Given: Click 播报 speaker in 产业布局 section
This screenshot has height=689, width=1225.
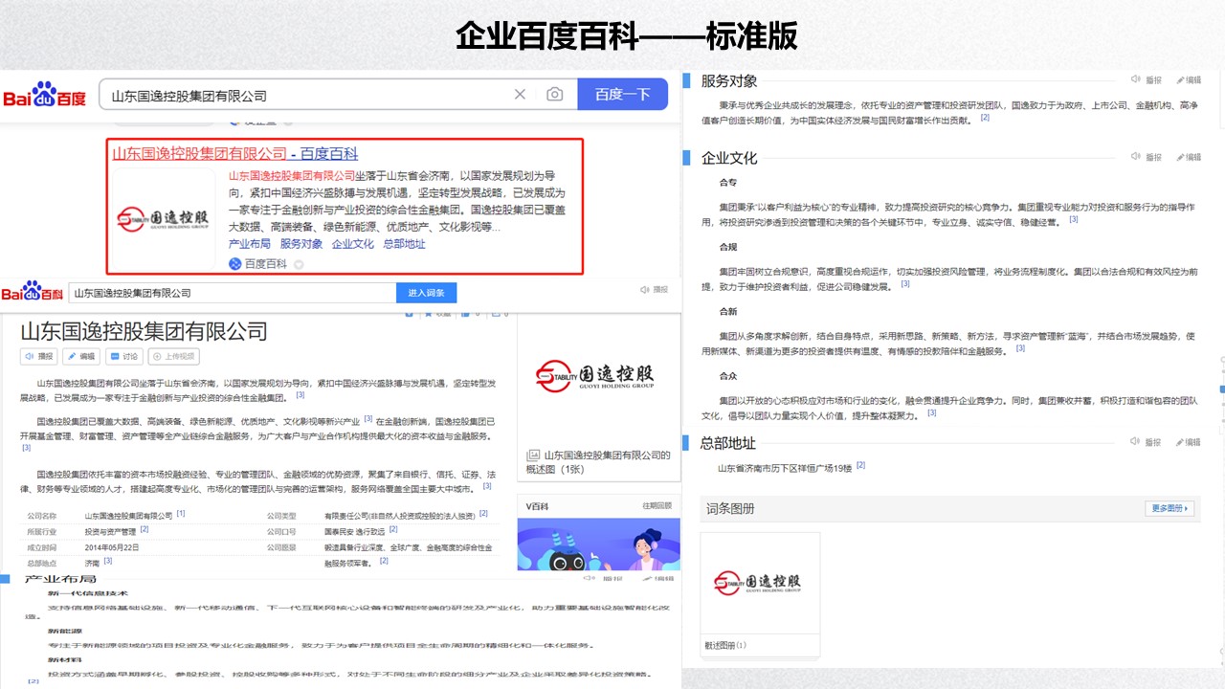Looking at the screenshot, I should [603, 579].
